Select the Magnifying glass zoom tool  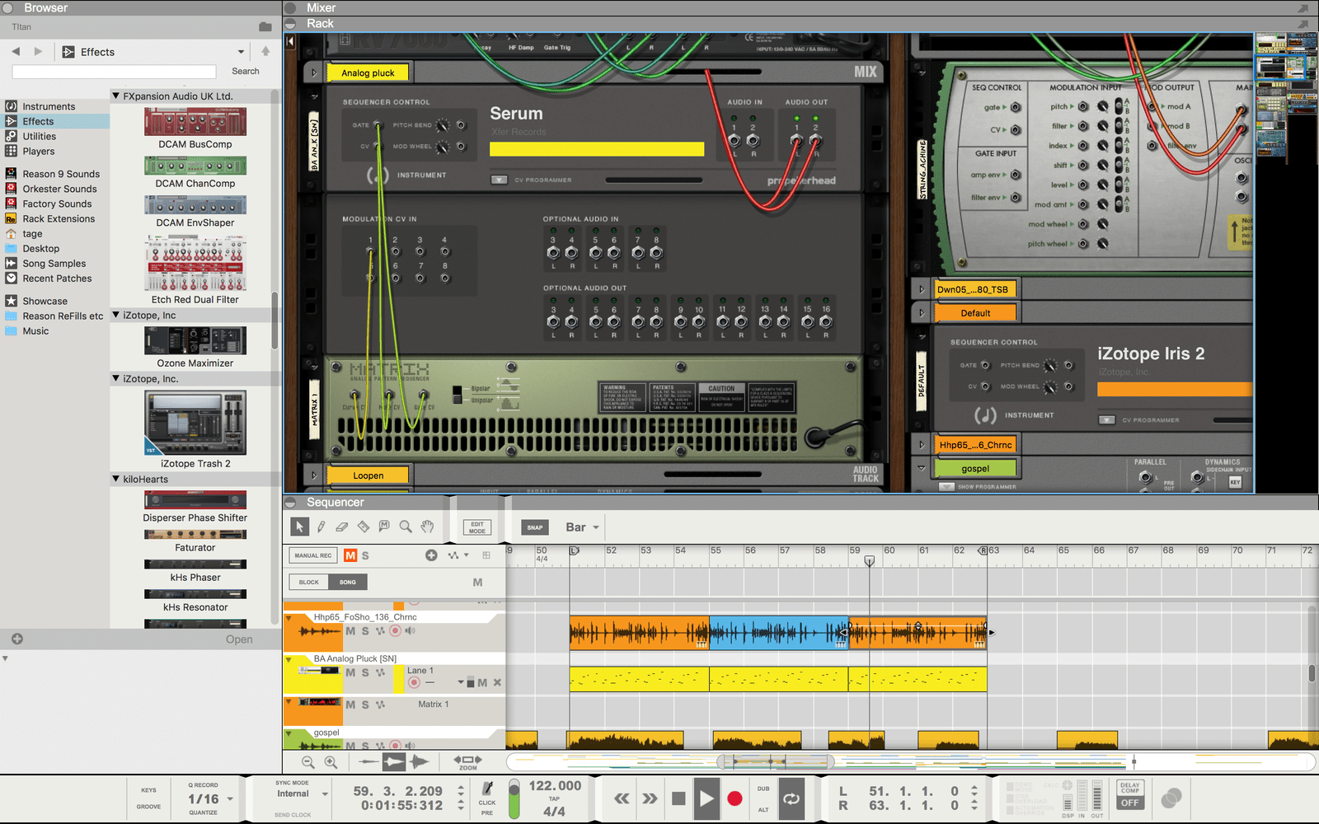tap(405, 526)
